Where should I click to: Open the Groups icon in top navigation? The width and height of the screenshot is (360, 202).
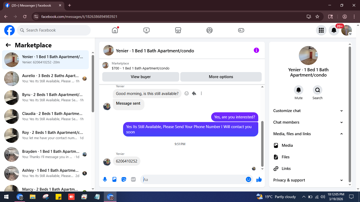(210, 30)
